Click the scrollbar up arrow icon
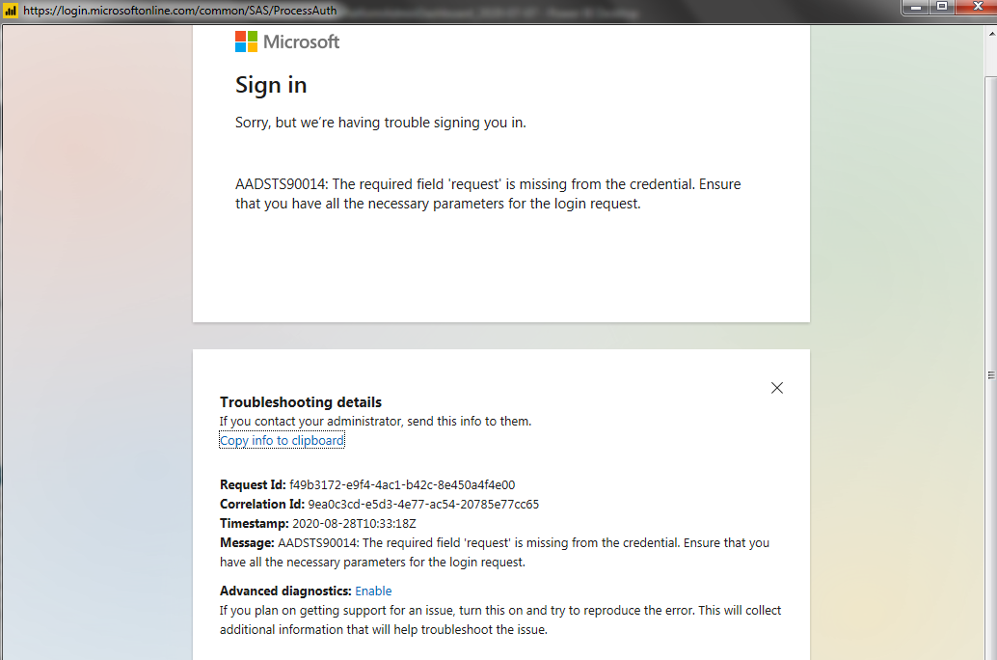 pos(989,31)
